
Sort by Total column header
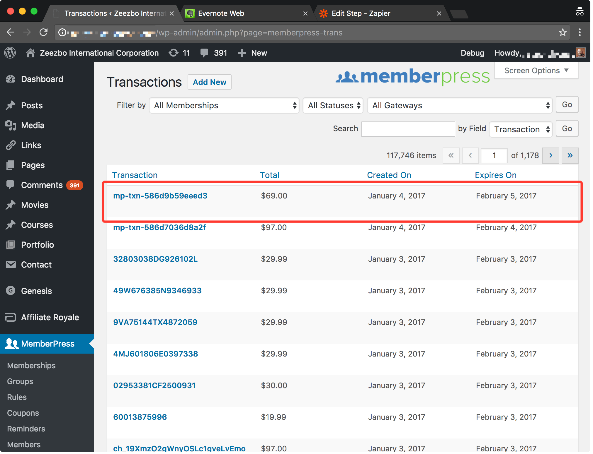pyautogui.click(x=270, y=175)
